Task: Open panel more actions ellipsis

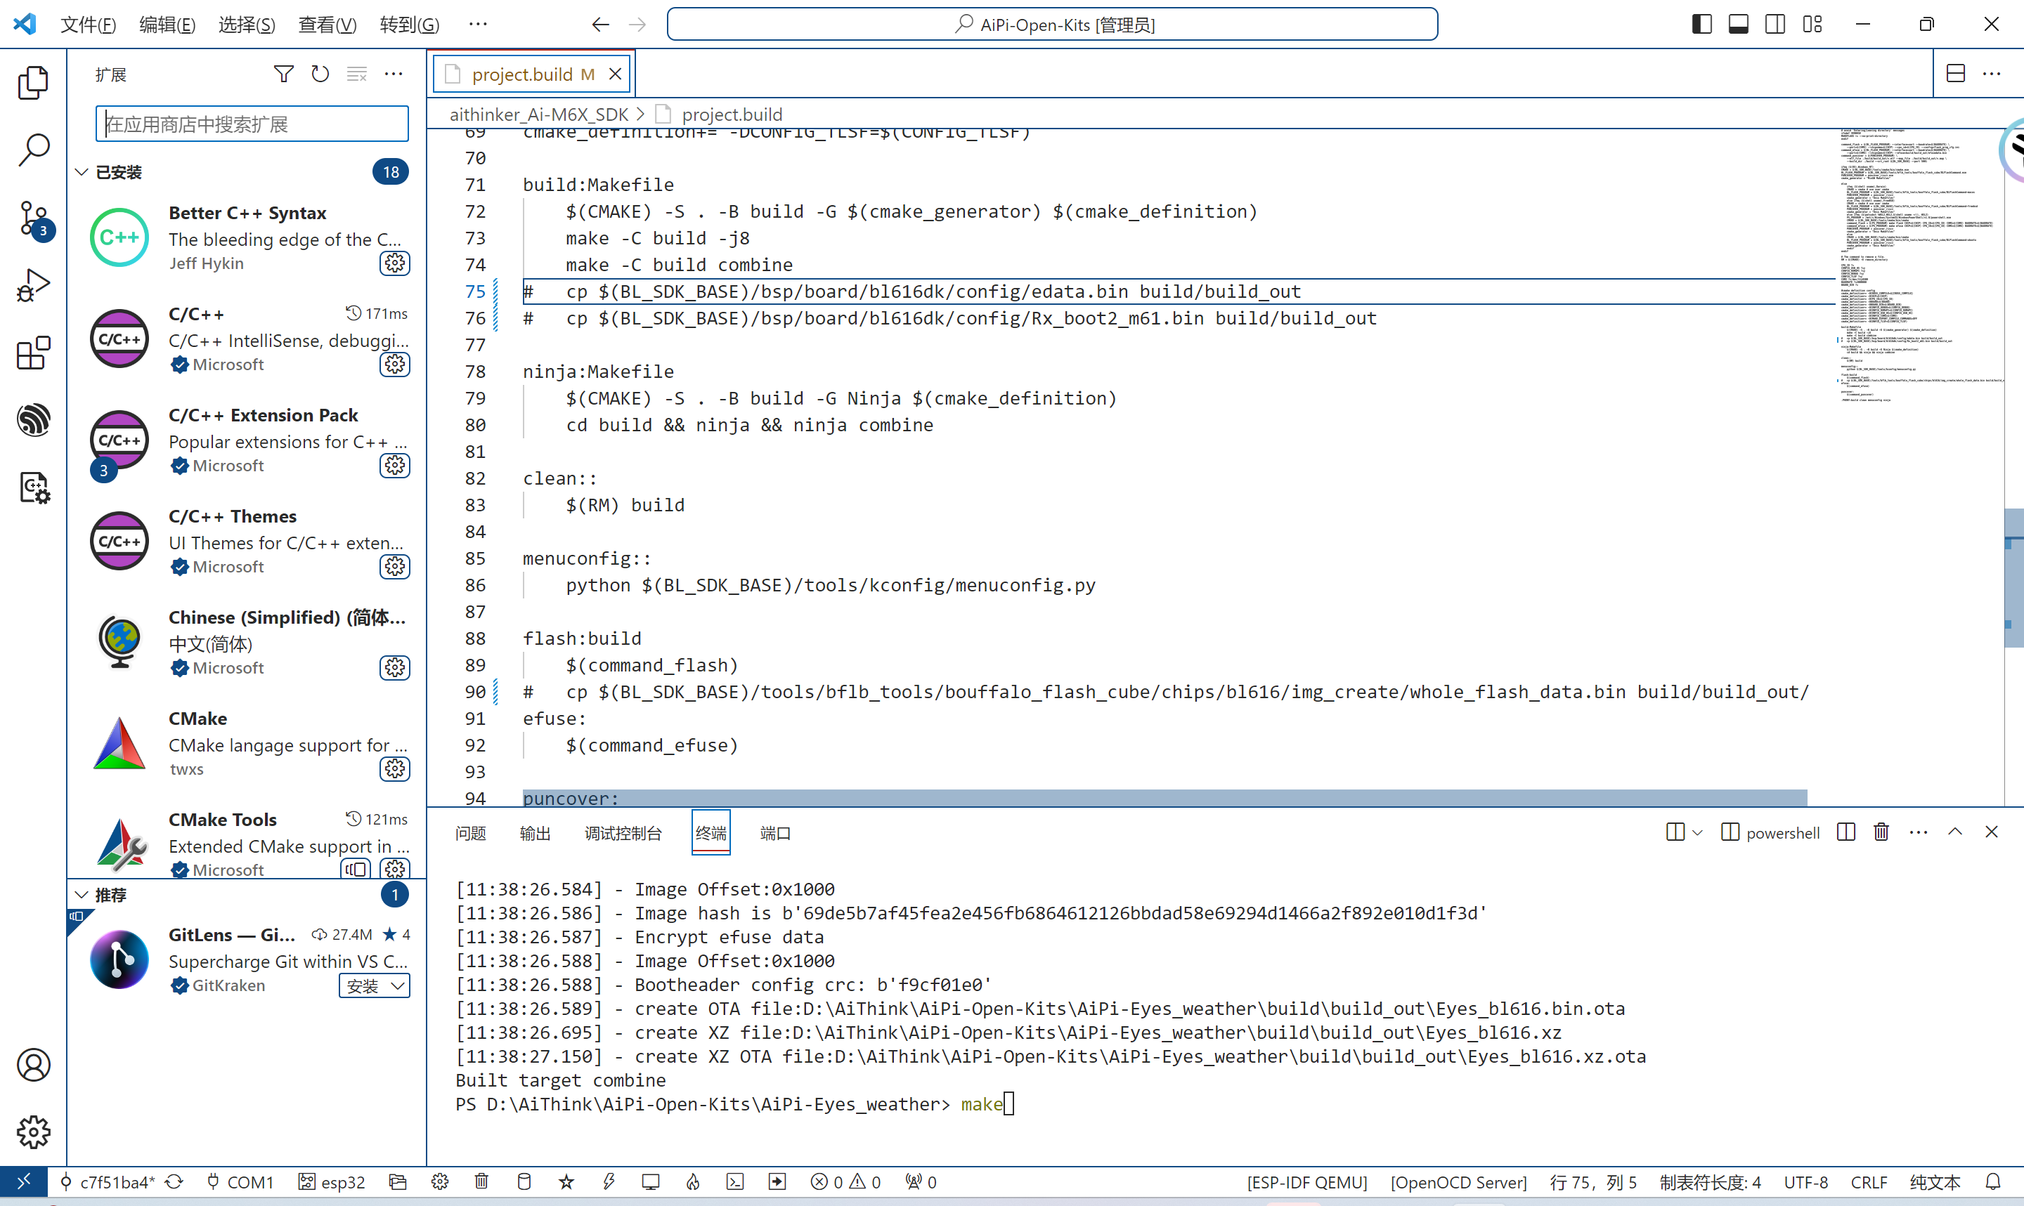Action: pyautogui.click(x=1919, y=832)
